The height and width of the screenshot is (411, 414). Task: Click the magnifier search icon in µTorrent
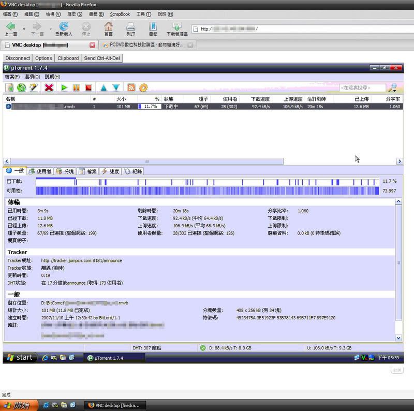(x=393, y=87)
